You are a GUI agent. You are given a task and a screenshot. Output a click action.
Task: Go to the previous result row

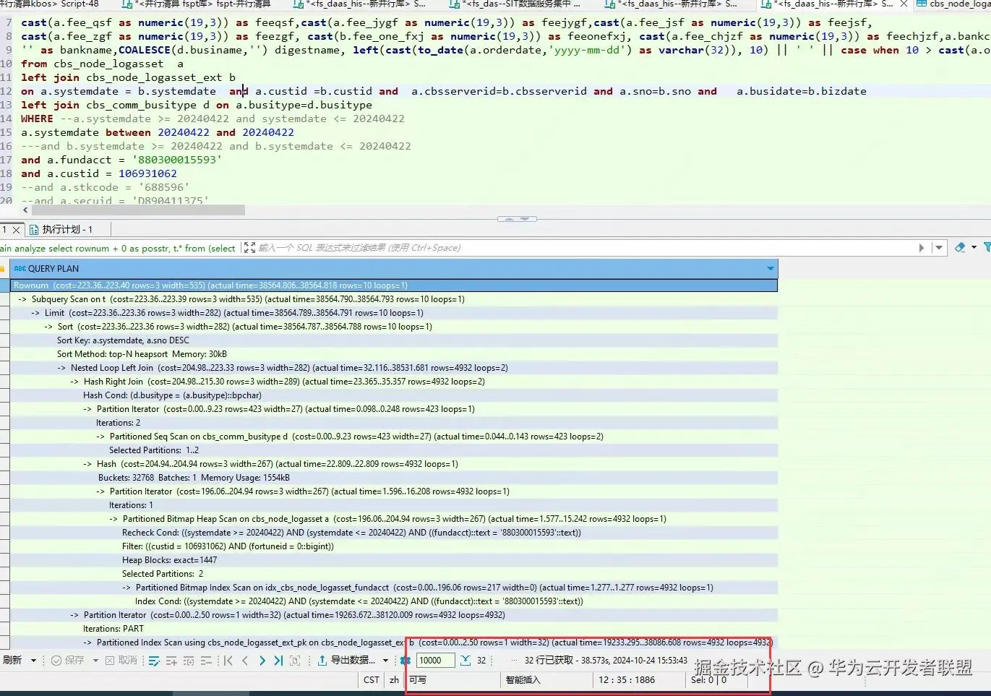[245, 661]
